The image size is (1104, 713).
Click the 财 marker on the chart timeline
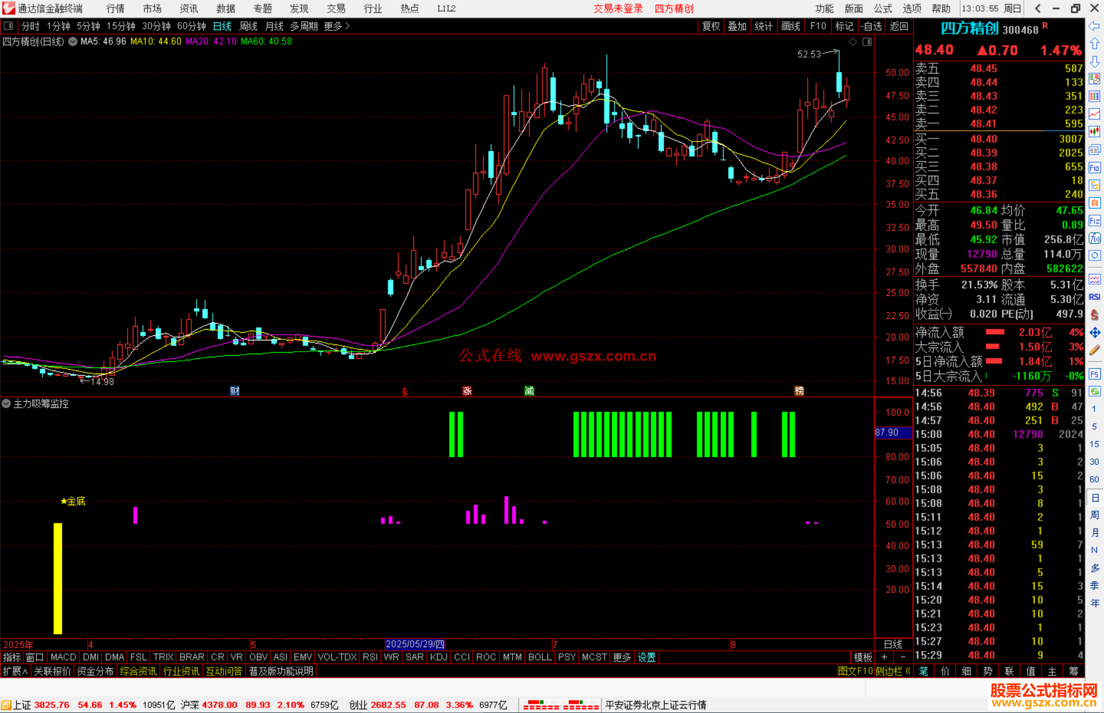click(x=235, y=391)
